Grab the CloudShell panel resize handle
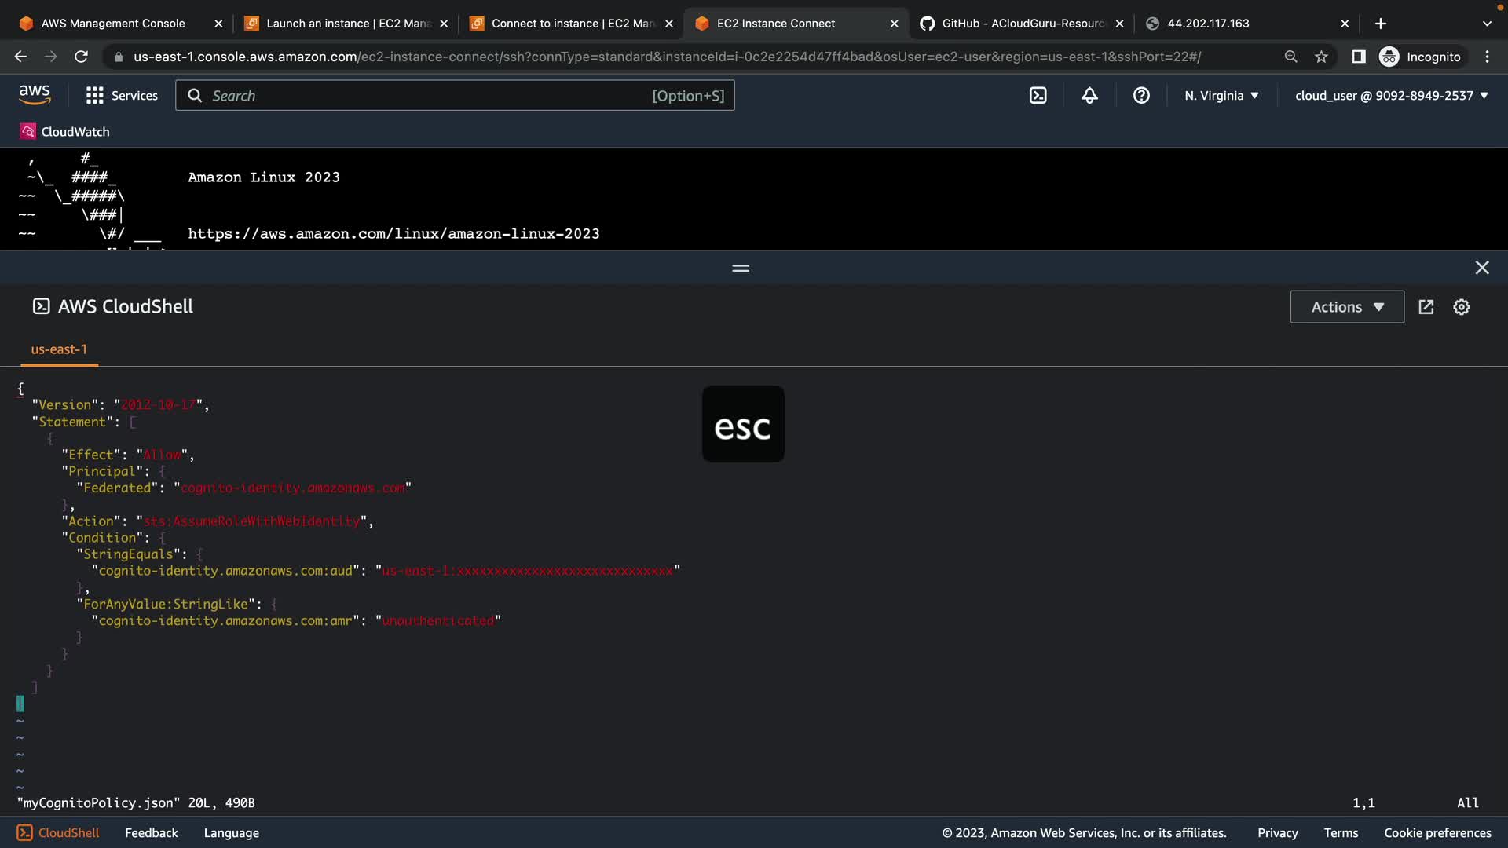This screenshot has width=1508, height=848. [741, 269]
